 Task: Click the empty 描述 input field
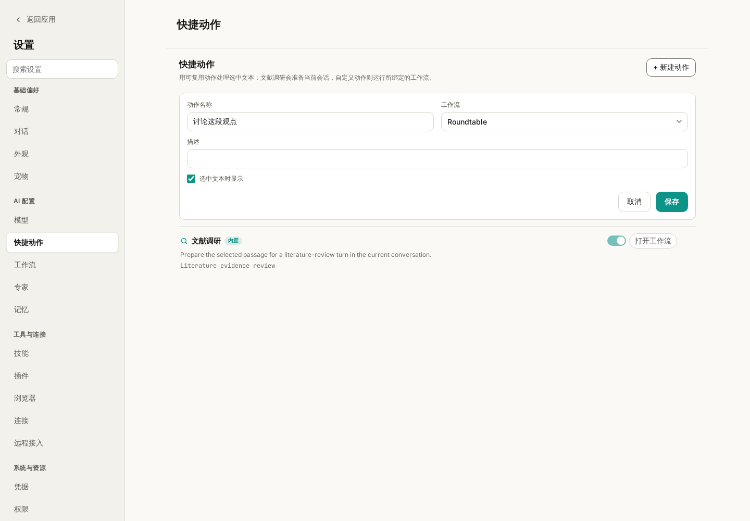[x=438, y=159]
